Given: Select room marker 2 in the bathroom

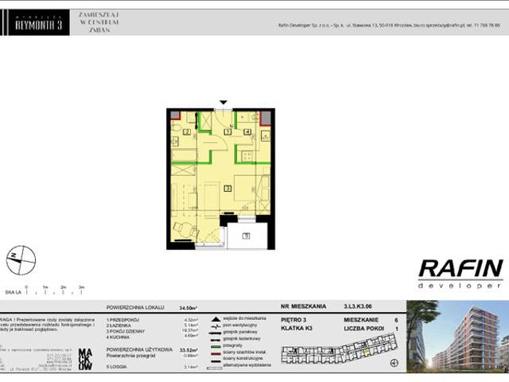Looking at the screenshot, I should point(187,132).
